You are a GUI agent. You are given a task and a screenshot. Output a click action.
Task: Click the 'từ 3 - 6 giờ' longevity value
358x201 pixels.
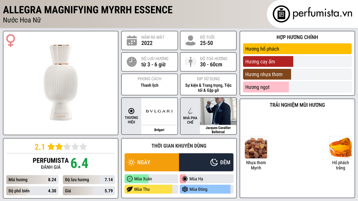pyautogui.click(x=153, y=65)
